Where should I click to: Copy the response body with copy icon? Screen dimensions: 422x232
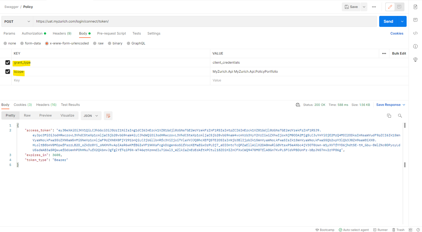pyautogui.click(x=389, y=116)
